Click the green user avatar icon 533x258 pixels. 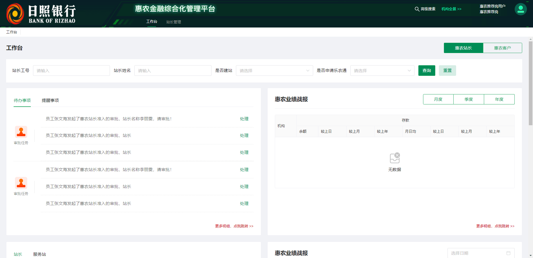pos(521,9)
